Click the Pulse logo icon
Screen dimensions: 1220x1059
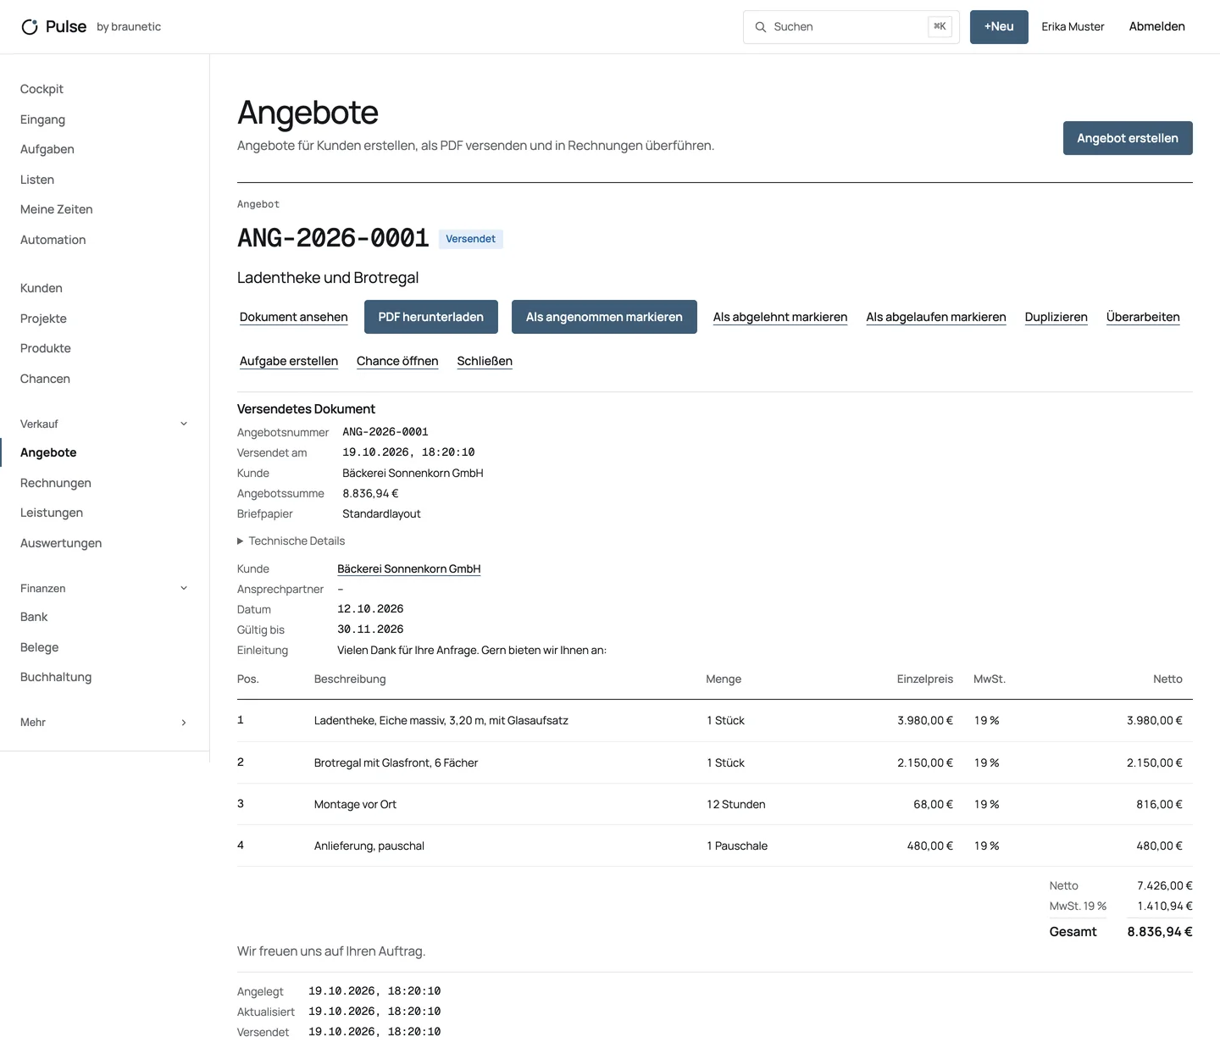[x=30, y=27]
